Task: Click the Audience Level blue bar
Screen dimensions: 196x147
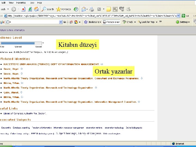Action: 18,43
